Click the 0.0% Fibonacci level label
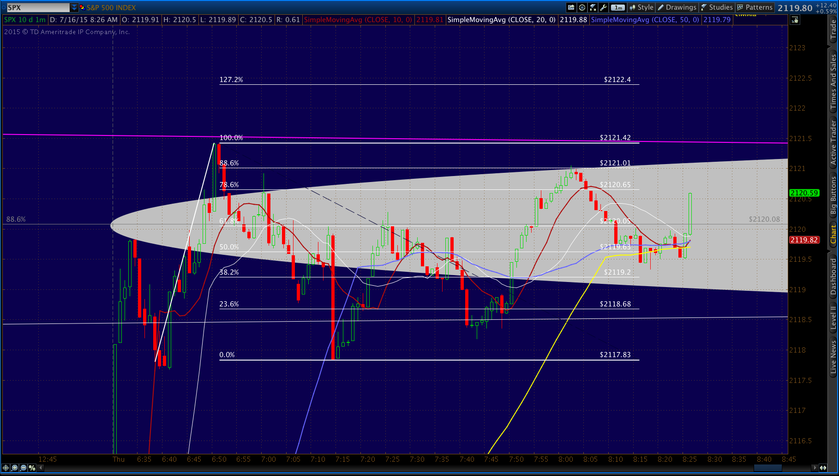 point(227,355)
